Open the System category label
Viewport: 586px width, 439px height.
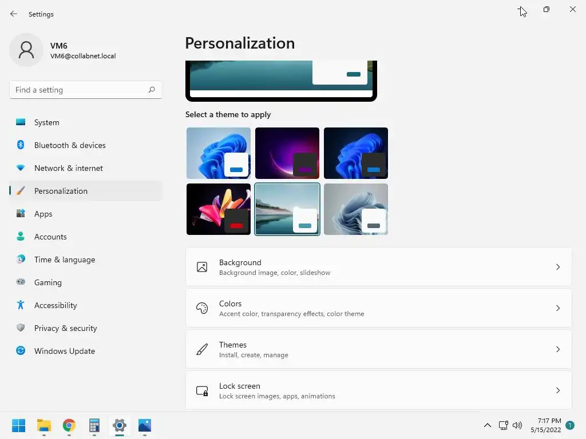47,122
